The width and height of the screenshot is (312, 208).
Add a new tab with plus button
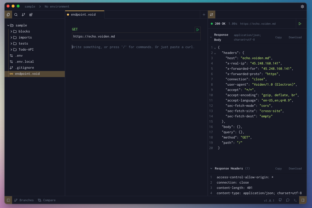tap(204, 15)
